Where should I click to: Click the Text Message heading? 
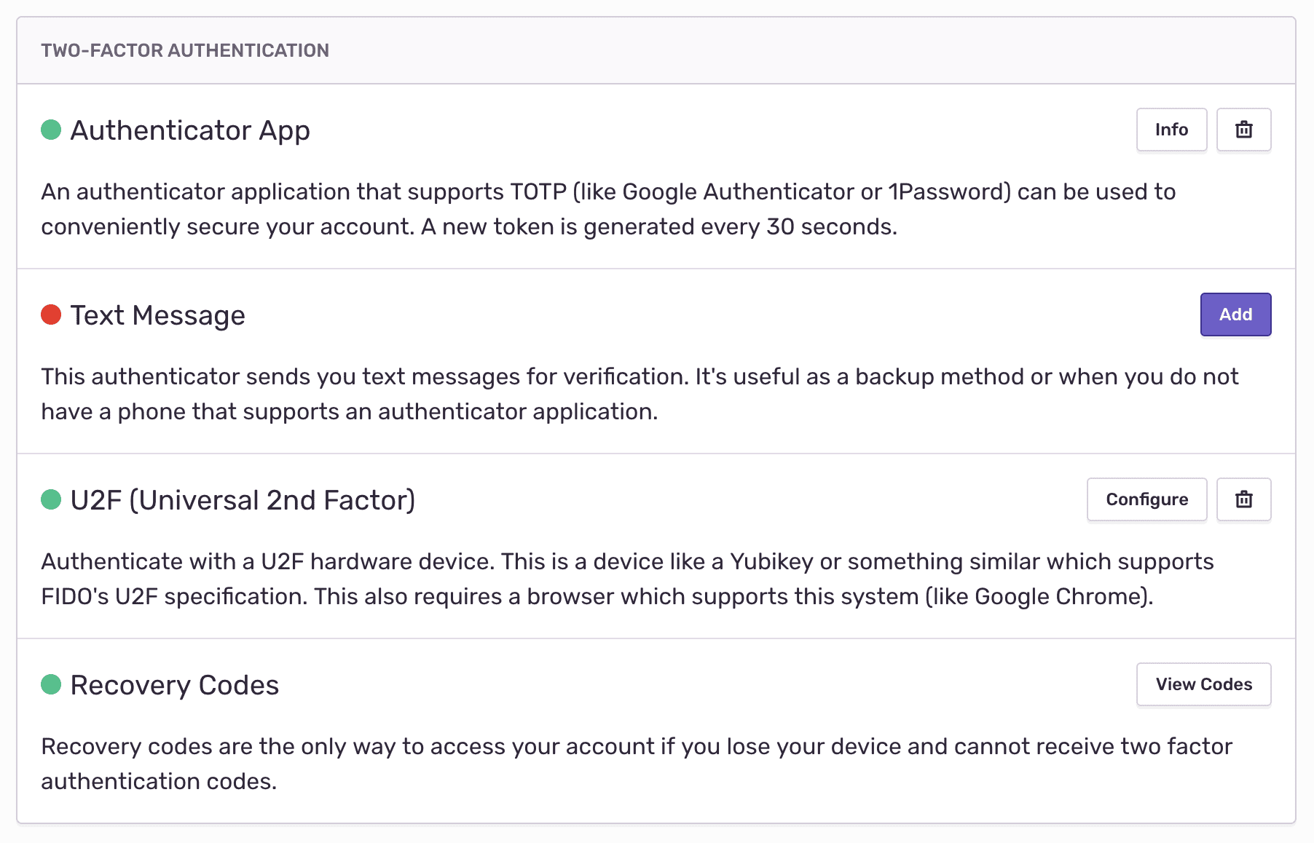[157, 316]
